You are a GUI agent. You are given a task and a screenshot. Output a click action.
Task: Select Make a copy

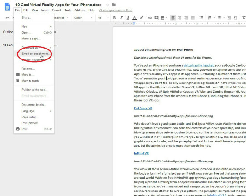click(34, 39)
